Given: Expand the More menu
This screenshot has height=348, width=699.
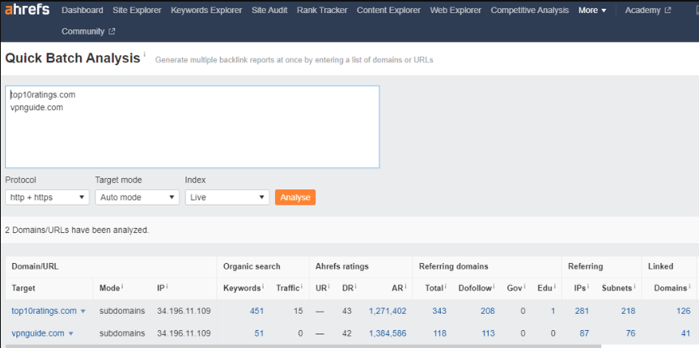Looking at the screenshot, I should tap(592, 11).
